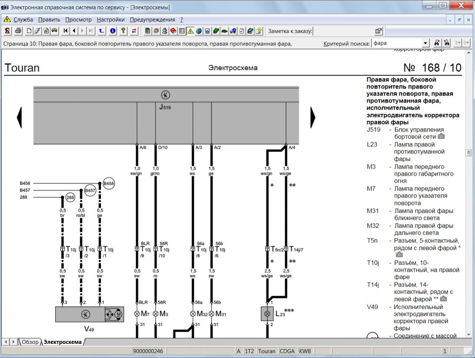Restore the inner document window
Image resolution: width=475 pixels, height=358 pixels.
[x=459, y=20]
